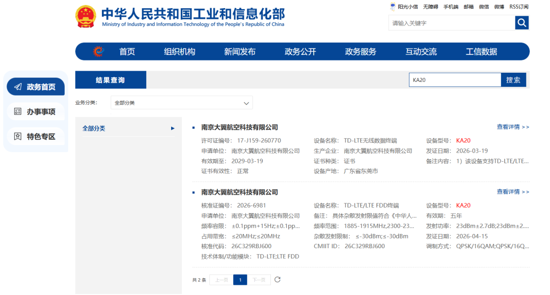Screen dimensions: 550x295
Task: Click the bandwidth value ≤20MHz;≤20MHz
Action: point(256,236)
